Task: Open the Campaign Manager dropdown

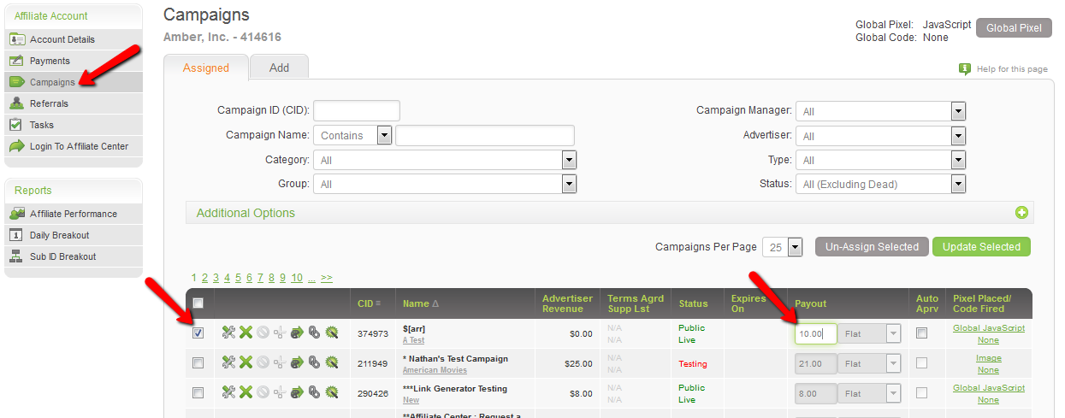Action: (880, 111)
